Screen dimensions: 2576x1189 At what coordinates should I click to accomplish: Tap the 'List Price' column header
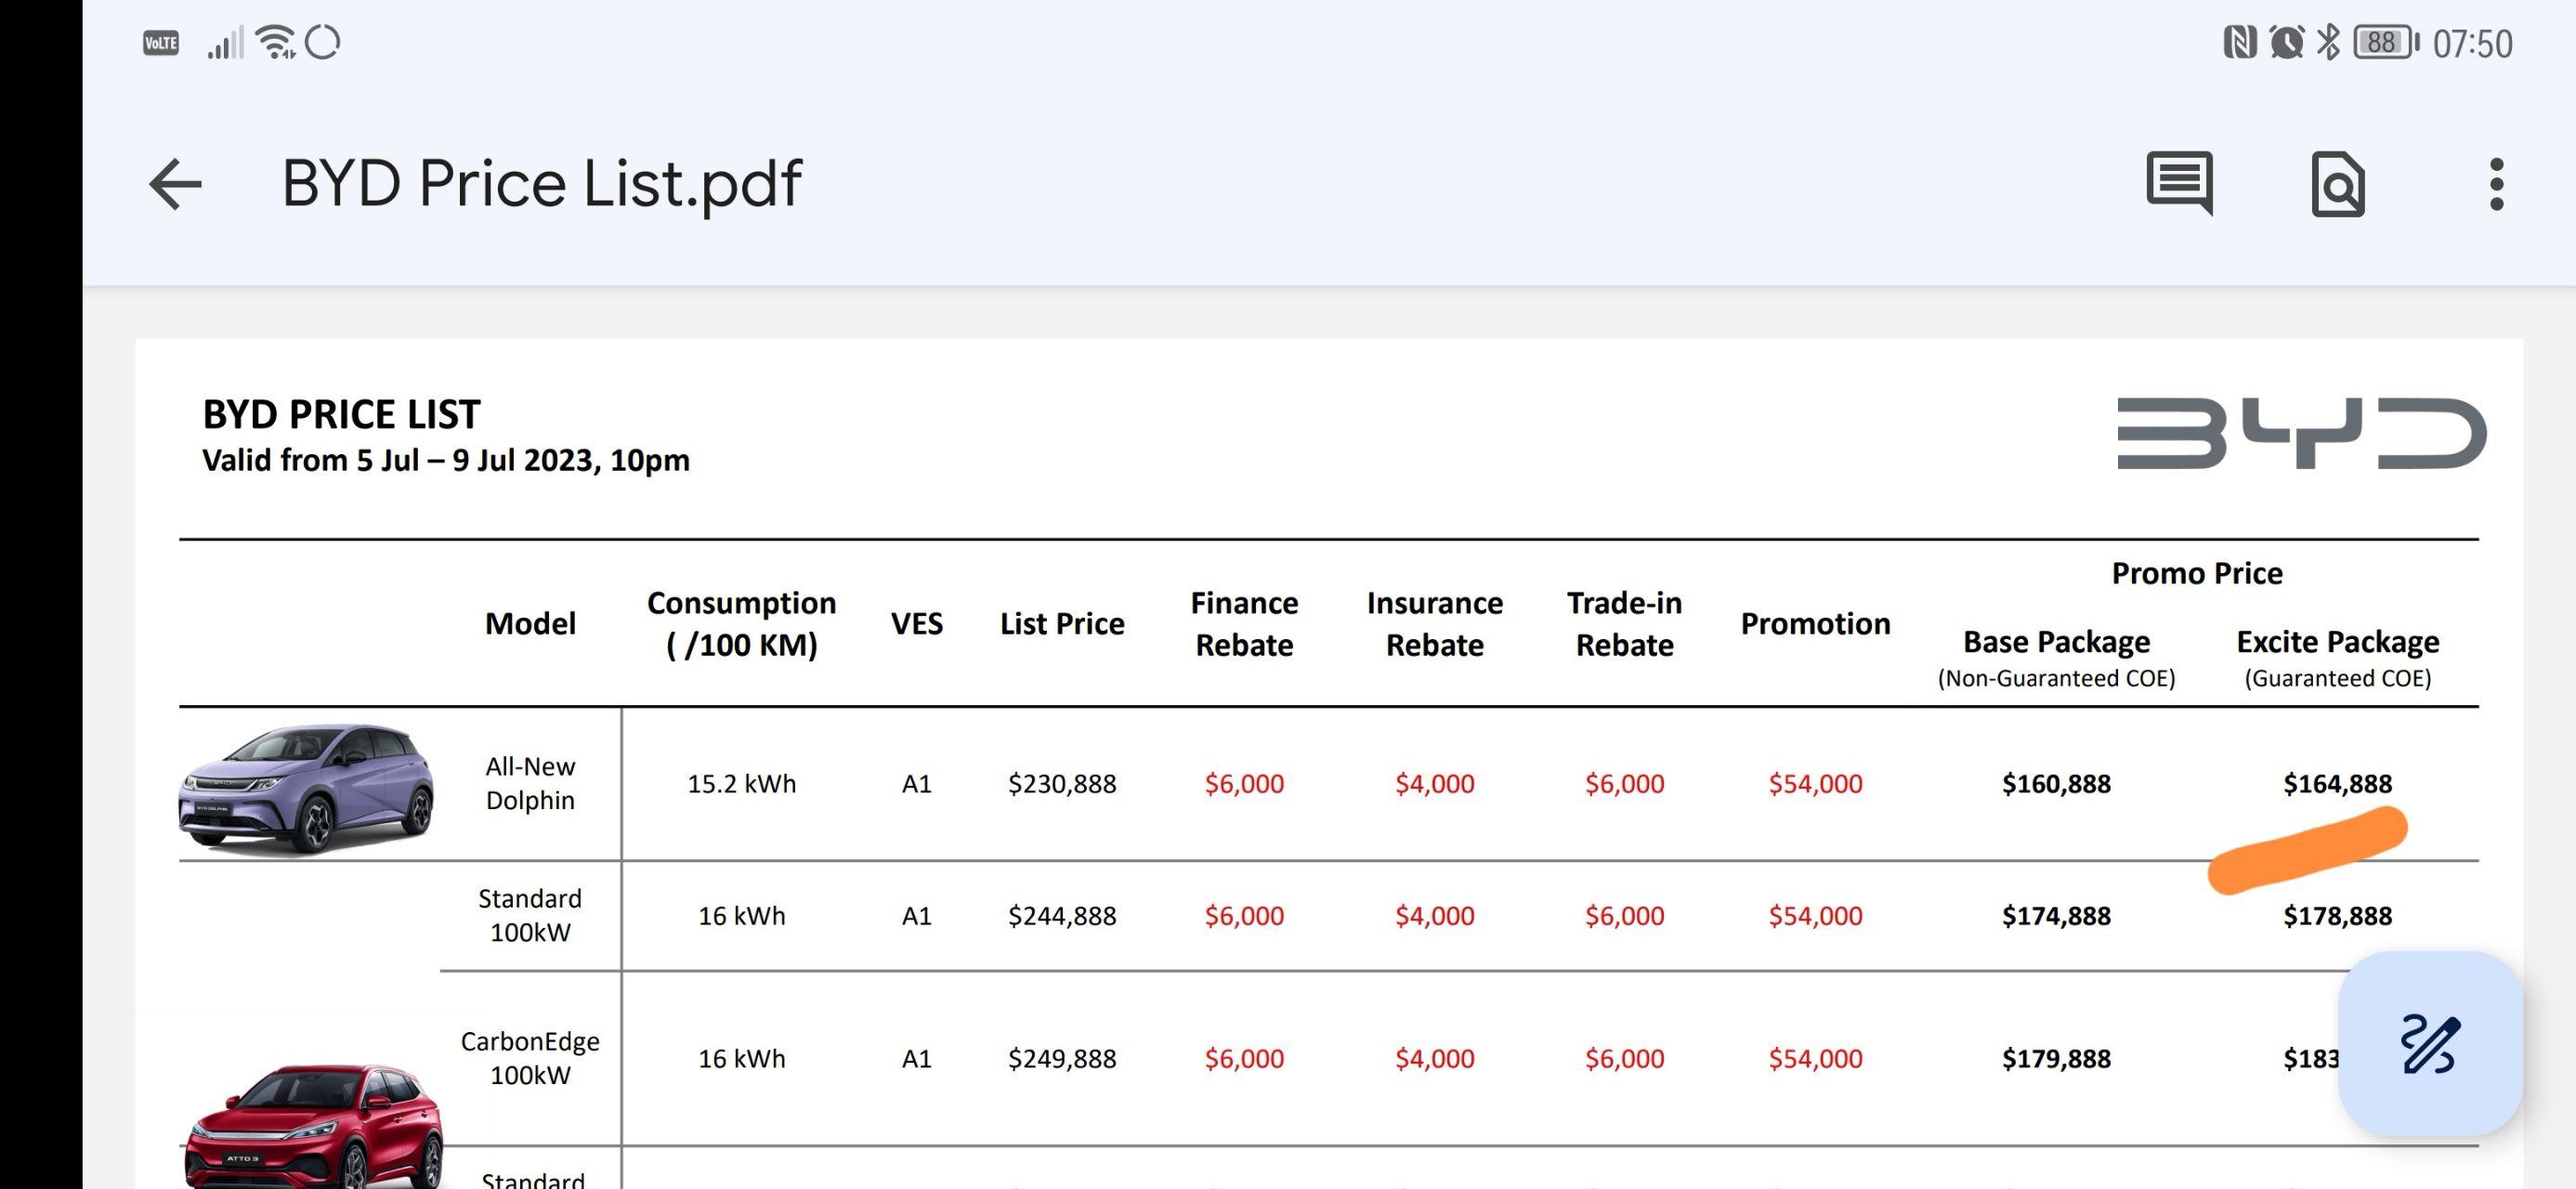pyautogui.click(x=1062, y=624)
